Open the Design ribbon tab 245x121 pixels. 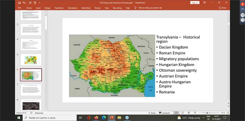tap(47, 8)
